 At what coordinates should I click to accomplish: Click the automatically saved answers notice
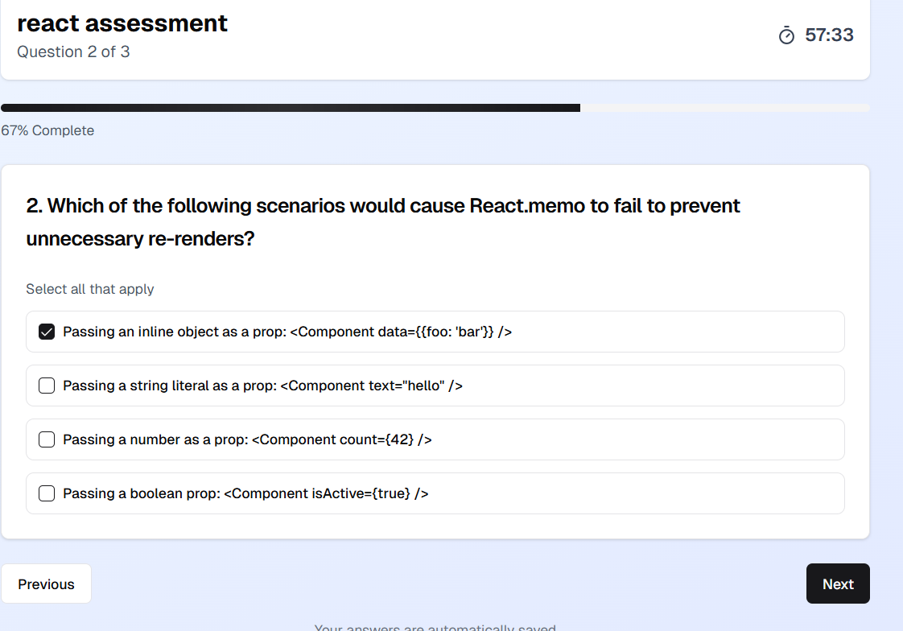coord(435,628)
